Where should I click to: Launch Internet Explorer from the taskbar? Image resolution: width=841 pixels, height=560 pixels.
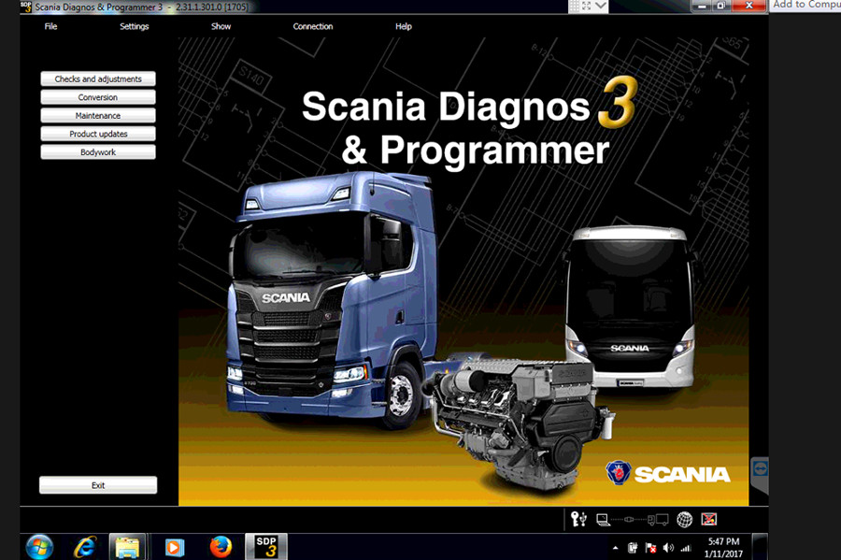click(x=85, y=547)
